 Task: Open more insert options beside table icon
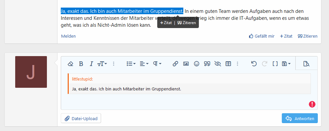(x=238, y=64)
